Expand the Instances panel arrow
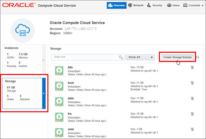The width and height of the screenshot is (206, 139). pyautogui.click(x=44, y=60)
